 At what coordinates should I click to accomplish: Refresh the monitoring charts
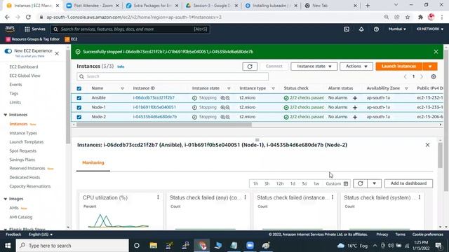tap(360, 183)
